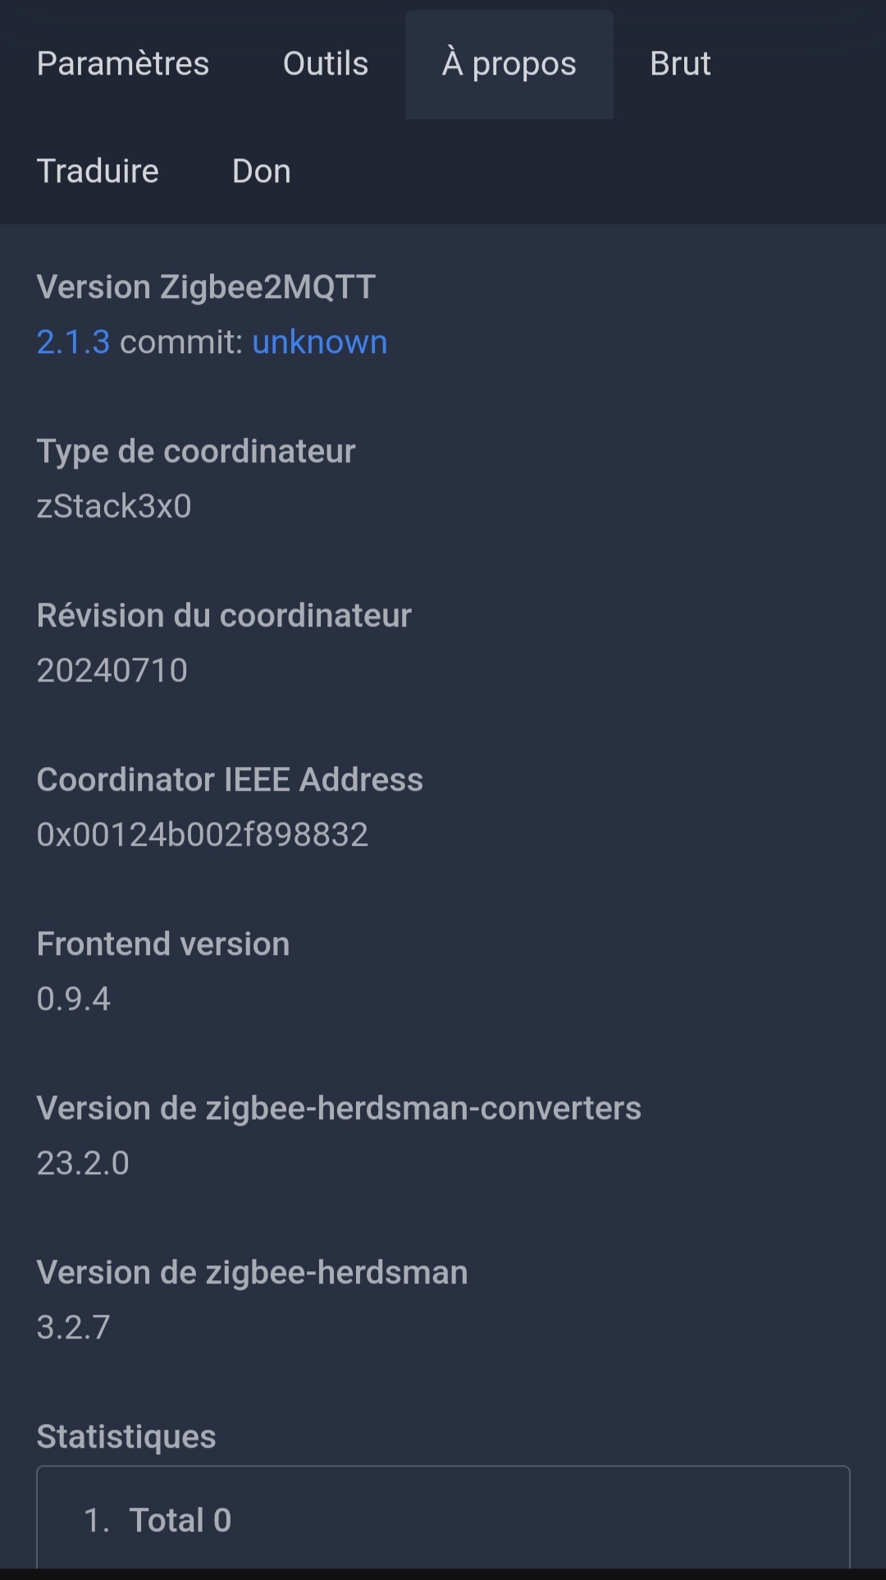Viewport: 886px width, 1580px height.
Task: Click the Version Zigbee2MQTT heading
Action: click(x=206, y=287)
